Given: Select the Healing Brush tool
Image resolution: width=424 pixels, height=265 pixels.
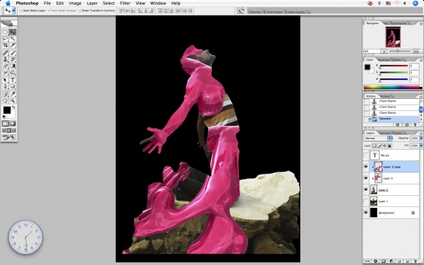Looking at the screenshot, I should [x=5, y=53].
